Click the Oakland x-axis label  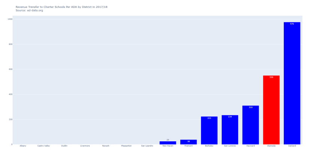click(x=292, y=146)
